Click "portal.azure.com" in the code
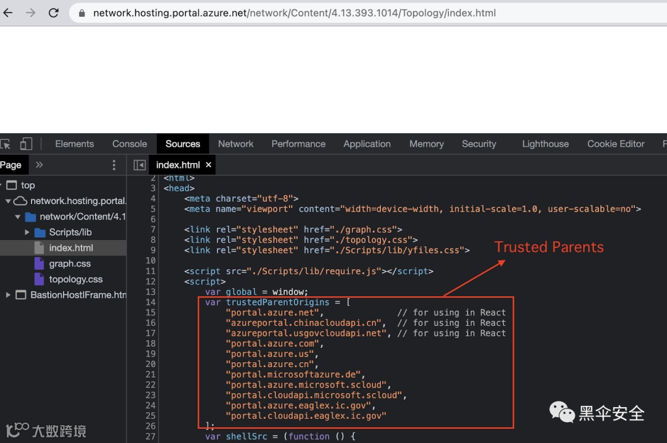The width and height of the screenshot is (667, 443). click(x=272, y=344)
